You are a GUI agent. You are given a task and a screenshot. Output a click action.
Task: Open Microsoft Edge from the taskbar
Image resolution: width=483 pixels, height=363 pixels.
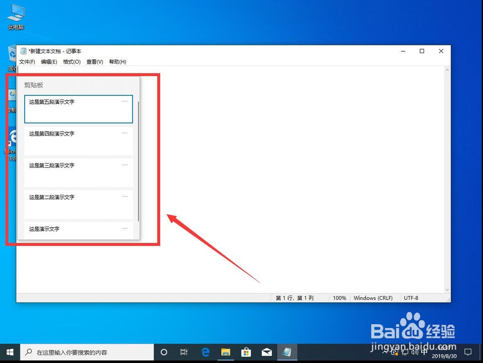click(x=205, y=352)
